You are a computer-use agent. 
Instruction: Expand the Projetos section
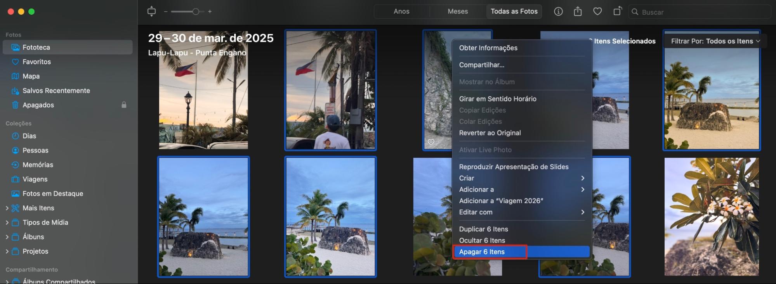pyautogui.click(x=7, y=251)
